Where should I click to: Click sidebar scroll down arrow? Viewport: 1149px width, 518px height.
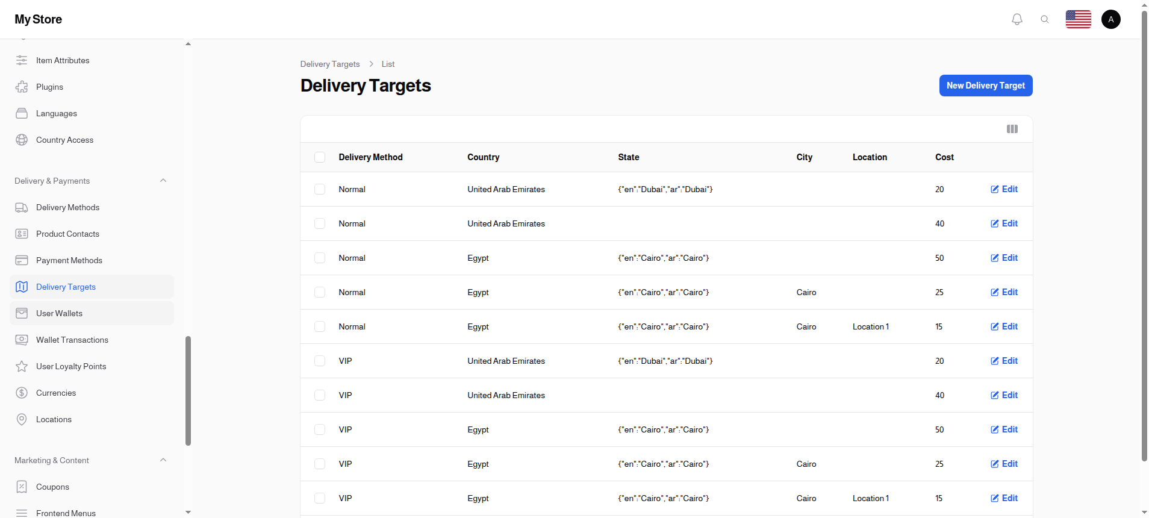click(188, 512)
